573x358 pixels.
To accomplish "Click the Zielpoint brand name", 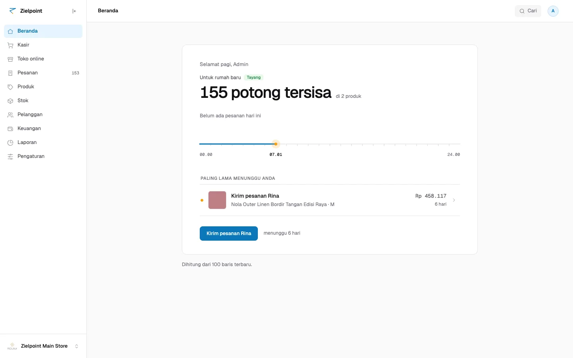I will (31, 11).
